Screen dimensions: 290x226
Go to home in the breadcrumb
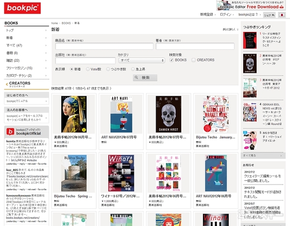[55, 23]
